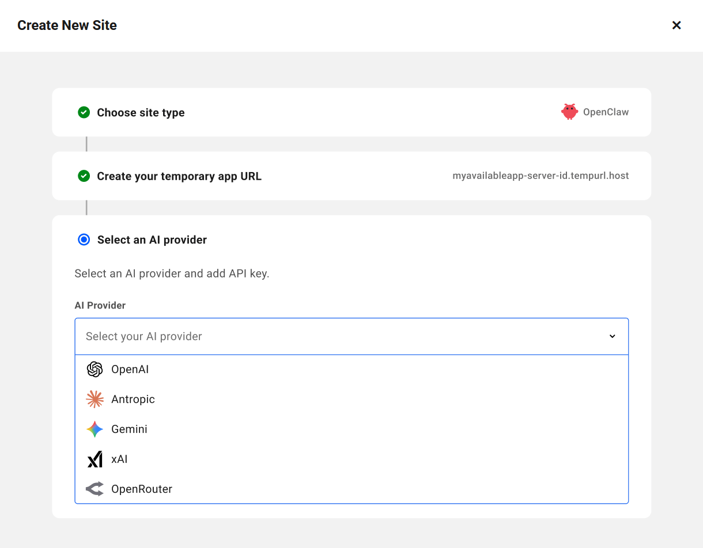Close the Create New Site dialog
703x548 pixels.
point(676,25)
